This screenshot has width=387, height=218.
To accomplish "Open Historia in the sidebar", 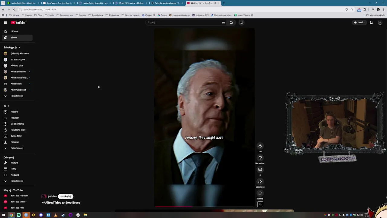I will pyautogui.click(x=17, y=112).
